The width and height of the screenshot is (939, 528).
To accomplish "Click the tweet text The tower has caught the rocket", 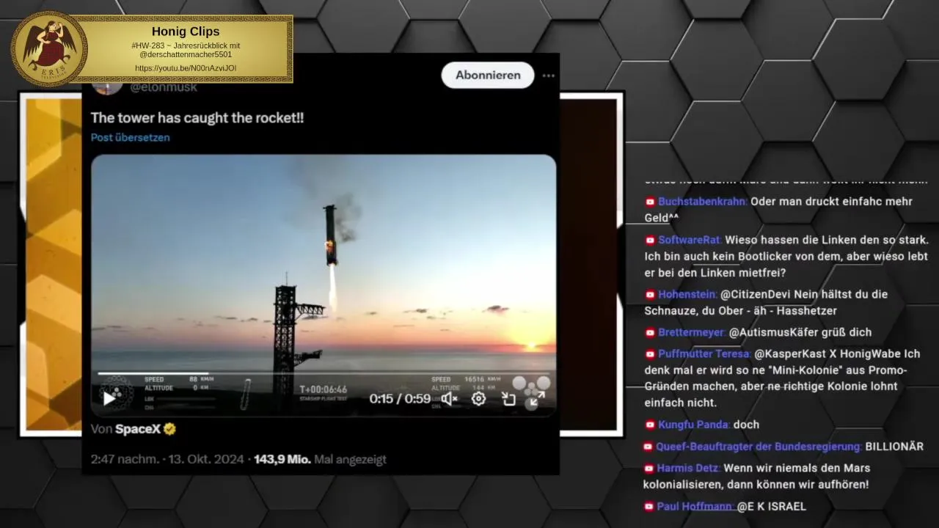I will (197, 117).
